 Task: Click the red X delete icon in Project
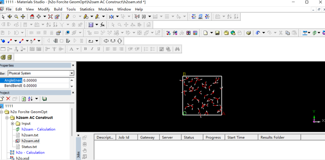pyautogui.click(x=8, y=99)
